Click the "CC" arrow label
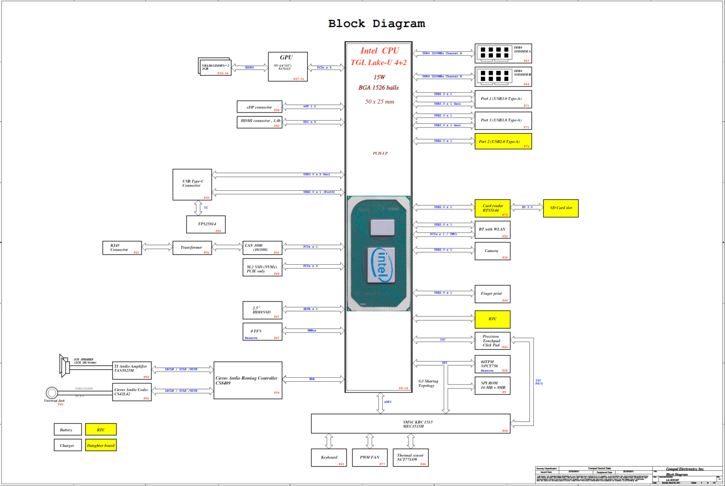Screen dimensions: 725x486 point(206,208)
